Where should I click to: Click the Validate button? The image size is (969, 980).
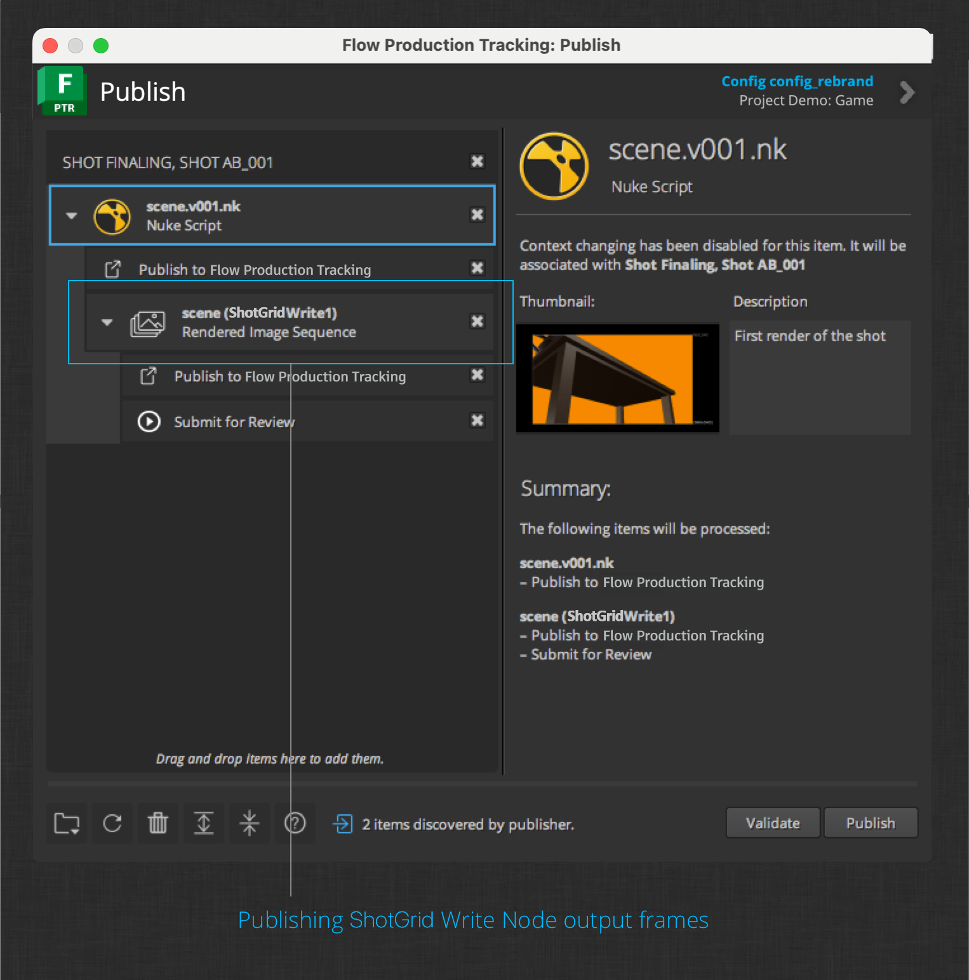pyautogui.click(x=773, y=823)
